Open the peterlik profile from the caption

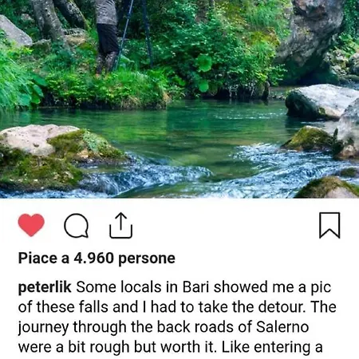pyautogui.click(x=45, y=287)
